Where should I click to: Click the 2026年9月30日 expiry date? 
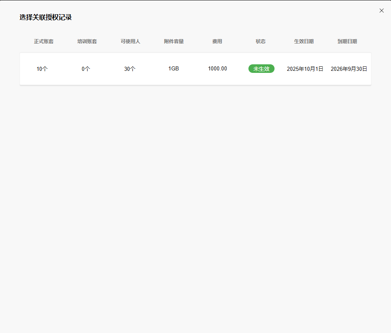349,69
